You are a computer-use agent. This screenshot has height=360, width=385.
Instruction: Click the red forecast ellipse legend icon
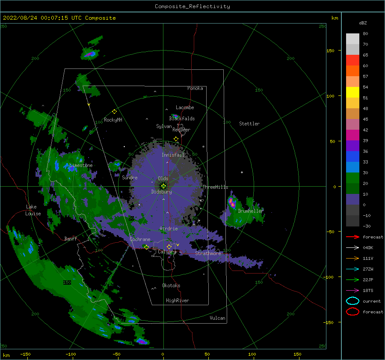352,312
